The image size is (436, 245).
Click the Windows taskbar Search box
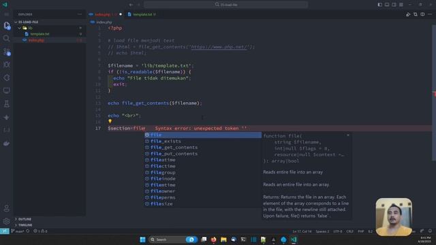172,240
